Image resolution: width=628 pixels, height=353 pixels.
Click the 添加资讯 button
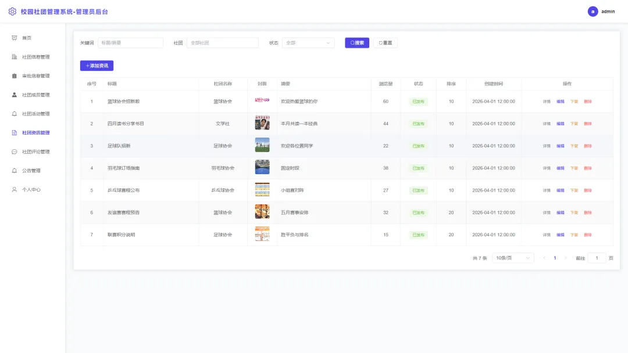click(97, 66)
